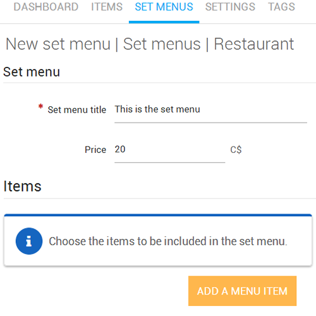Select the Set Menus tab

coord(164,7)
